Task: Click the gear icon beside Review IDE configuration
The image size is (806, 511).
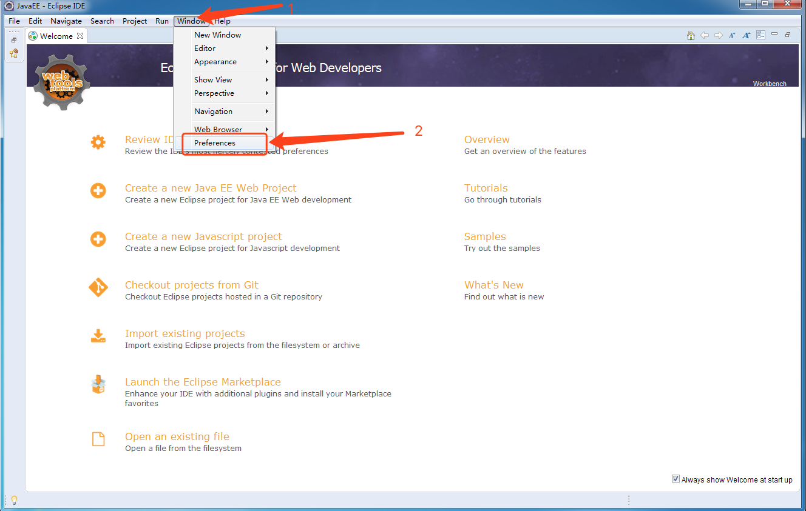Action: coord(98,142)
